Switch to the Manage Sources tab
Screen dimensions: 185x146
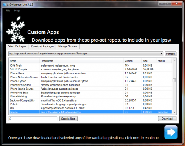coord(68,46)
